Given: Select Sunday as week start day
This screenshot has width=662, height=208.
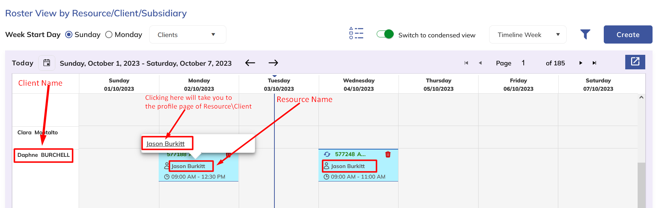Looking at the screenshot, I should click(x=69, y=35).
